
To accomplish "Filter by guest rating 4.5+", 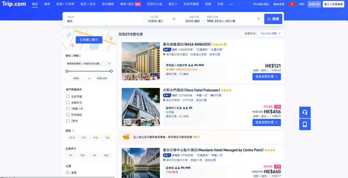I will (x=107, y=155).
